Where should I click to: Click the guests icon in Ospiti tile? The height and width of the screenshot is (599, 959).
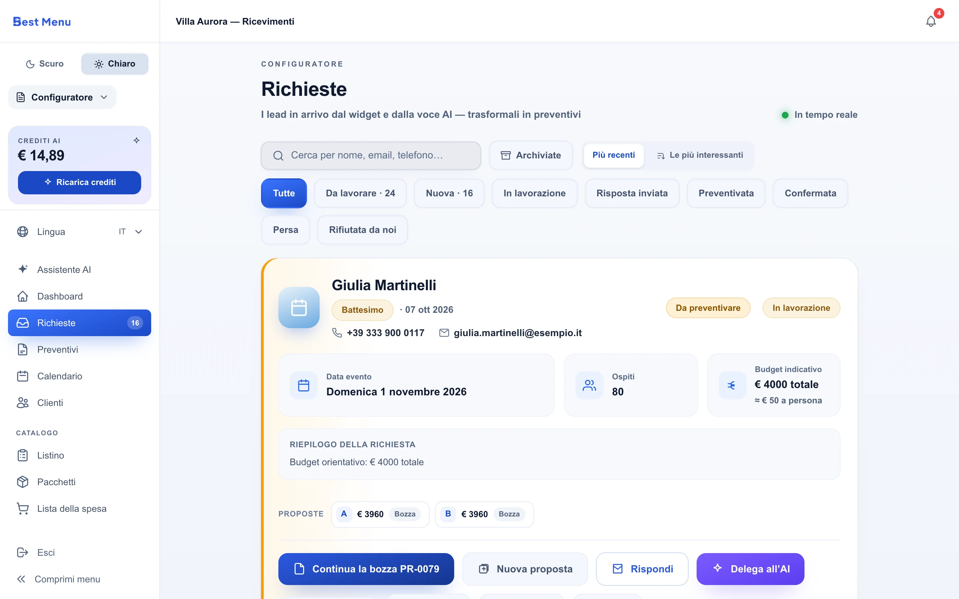click(x=589, y=385)
